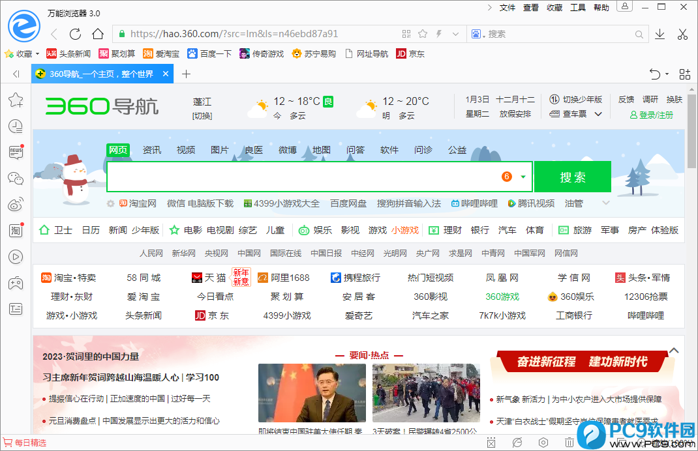The width and height of the screenshot is (698, 451).
Task: Expand the dropdown beside the undo arrow
Action: [667, 74]
